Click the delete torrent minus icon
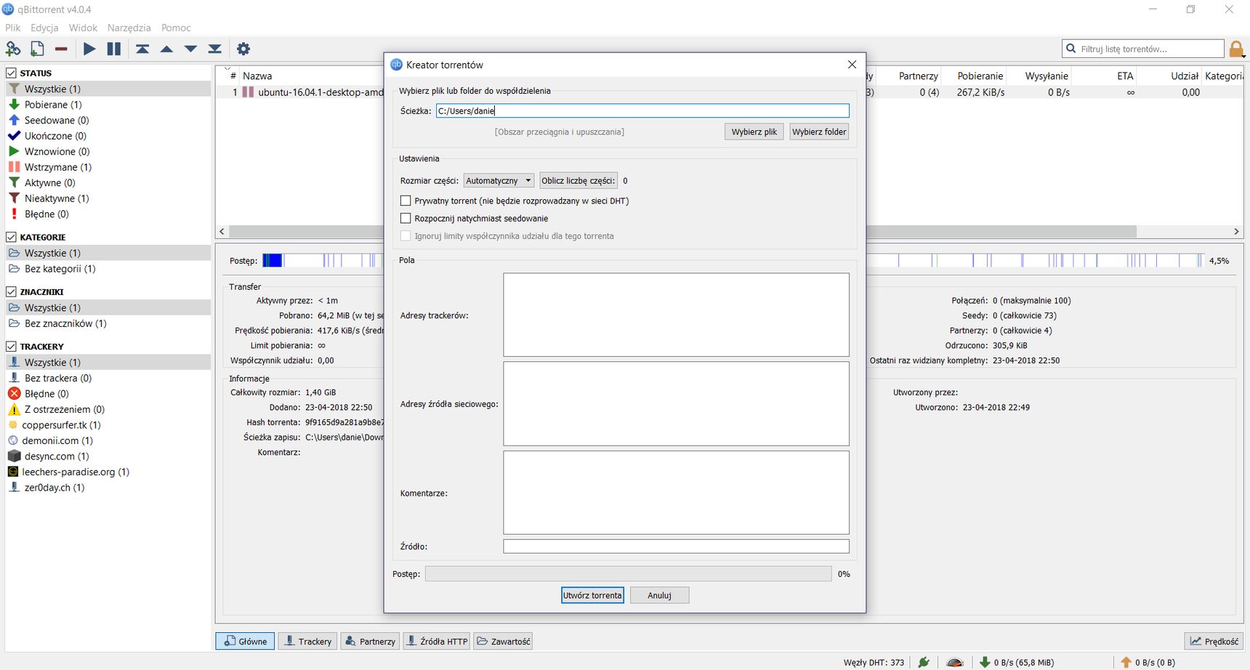Screen dimensions: 1250x670 tap(61, 49)
